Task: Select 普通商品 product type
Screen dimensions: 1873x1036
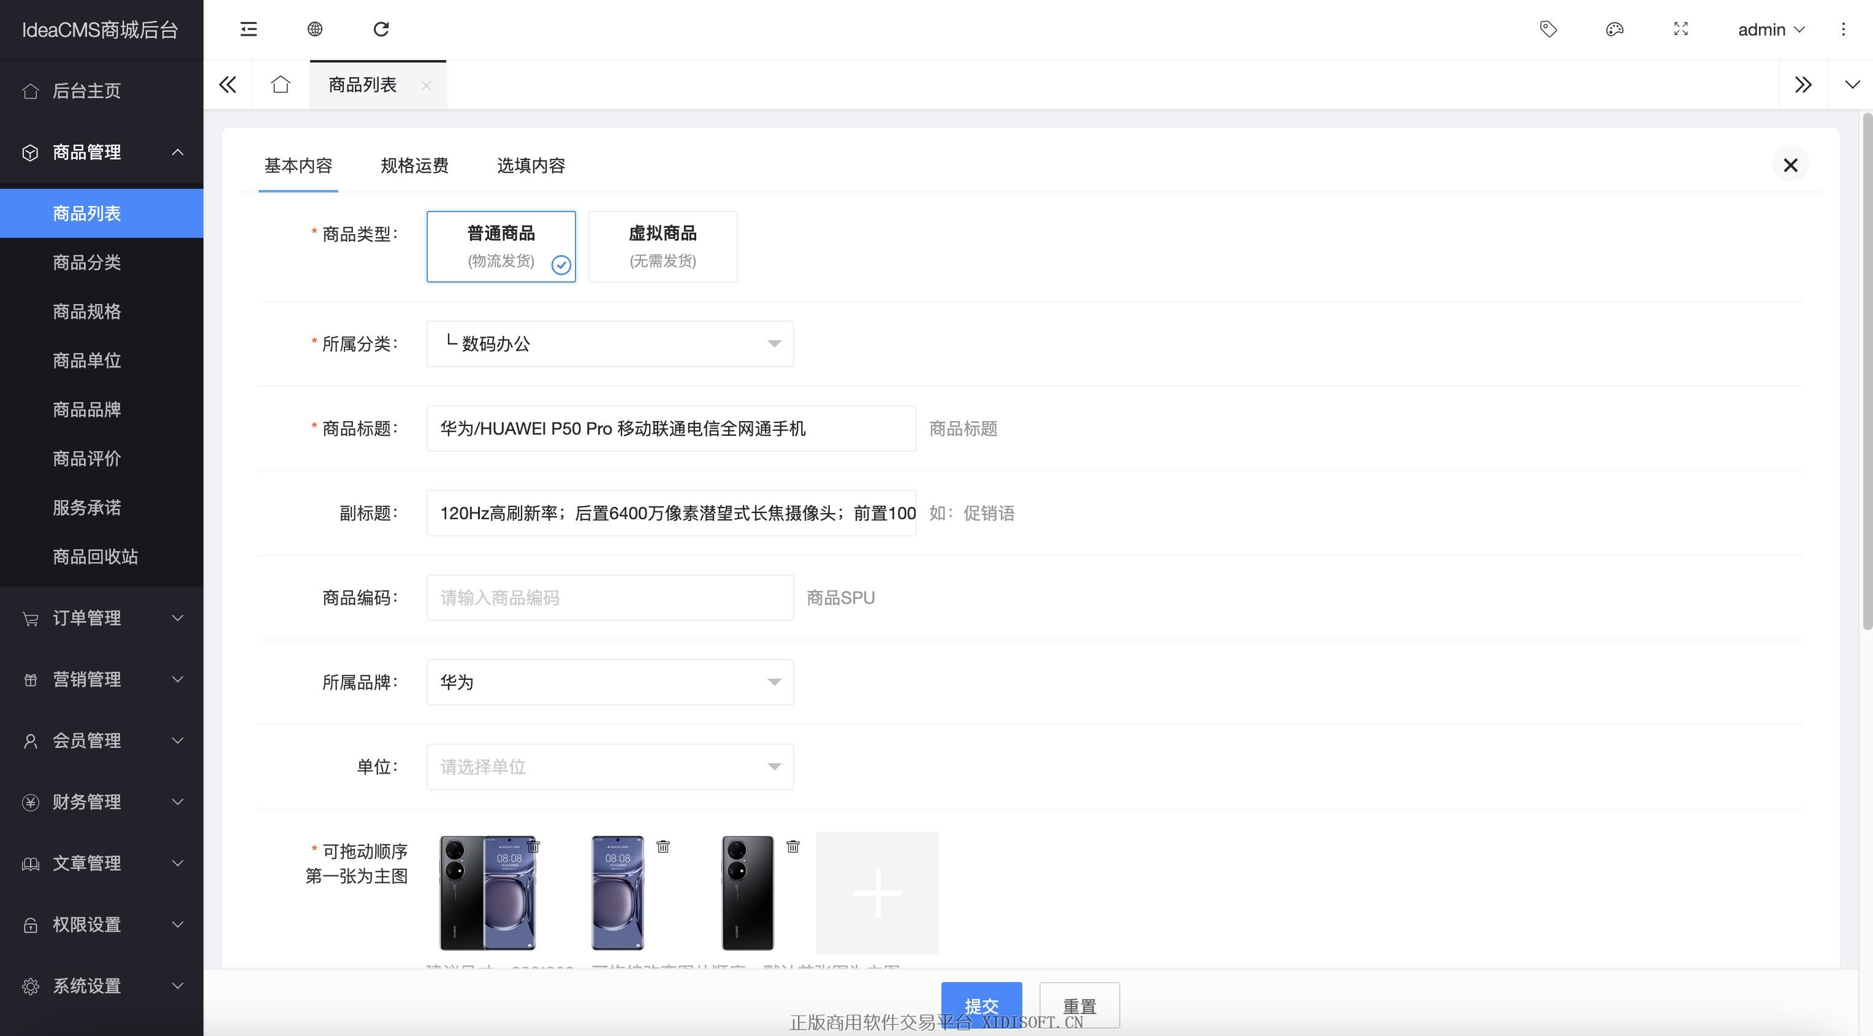Action: (x=501, y=246)
